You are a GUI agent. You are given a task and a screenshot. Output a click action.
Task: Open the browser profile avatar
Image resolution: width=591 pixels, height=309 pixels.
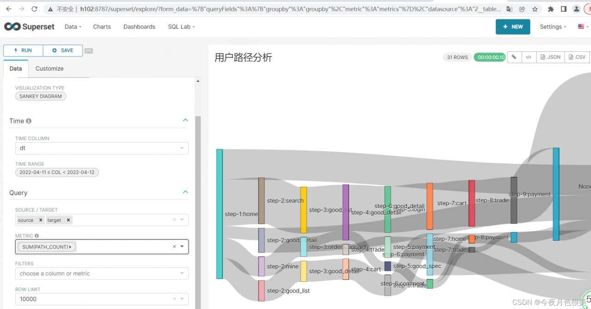(x=577, y=9)
